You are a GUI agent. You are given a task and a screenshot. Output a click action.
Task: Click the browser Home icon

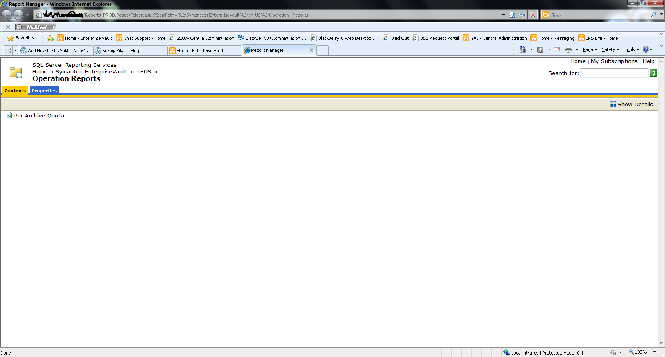(x=522, y=50)
